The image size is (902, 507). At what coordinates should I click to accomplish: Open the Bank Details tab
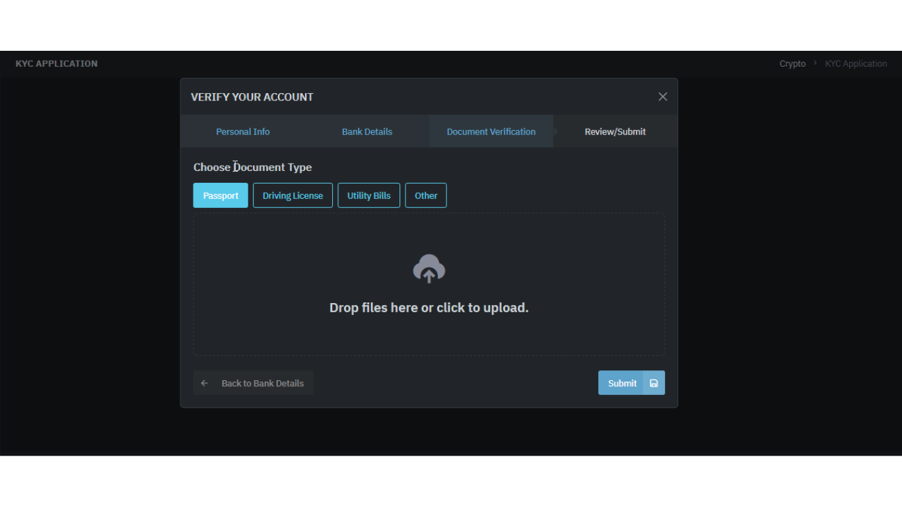366,132
